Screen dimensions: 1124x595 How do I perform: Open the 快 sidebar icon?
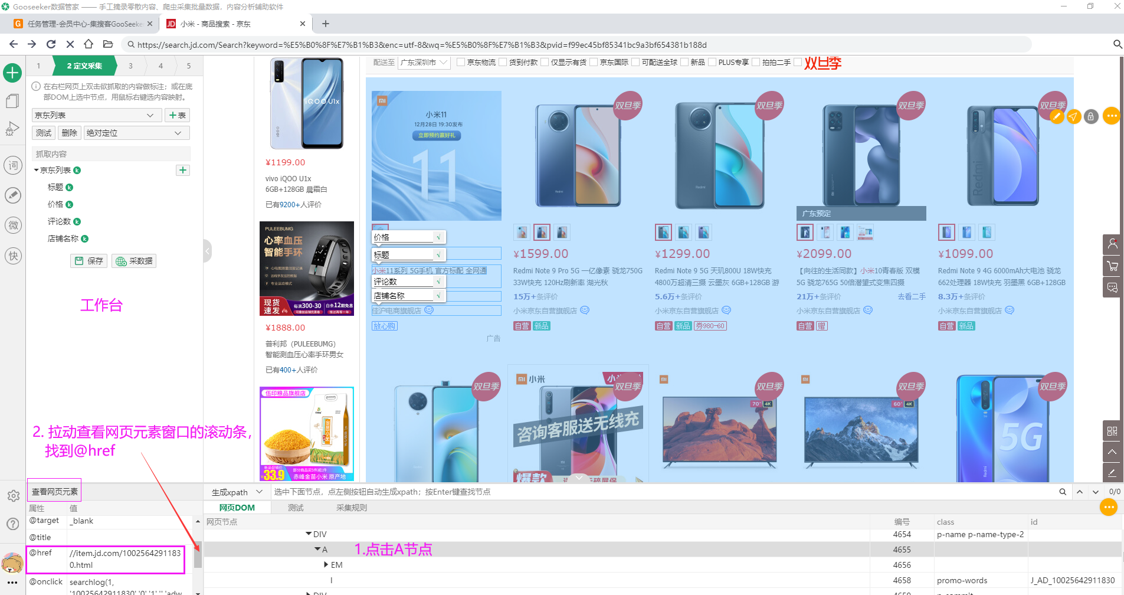click(x=13, y=256)
